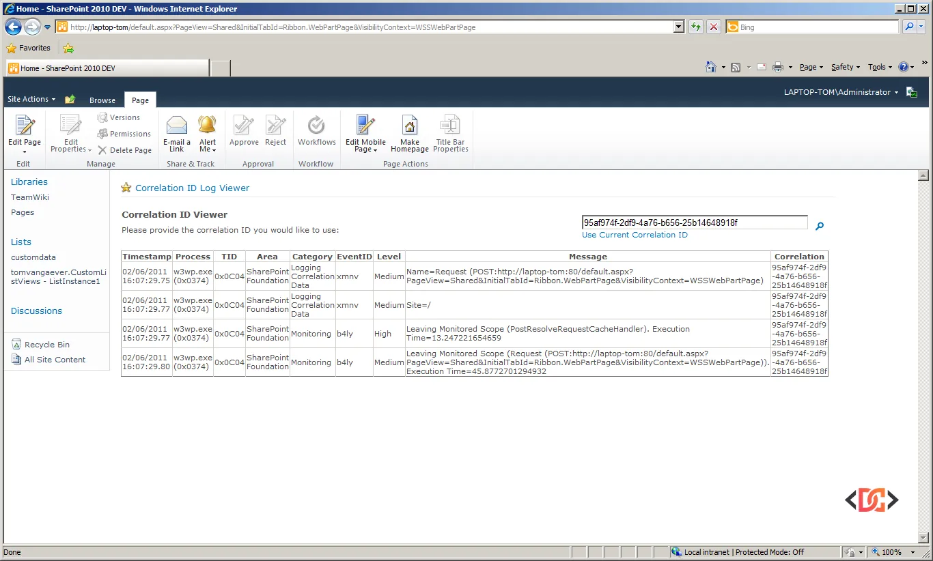933x561 pixels.
Task: Click the Workflows ribbon icon
Action: (x=316, y=126)
